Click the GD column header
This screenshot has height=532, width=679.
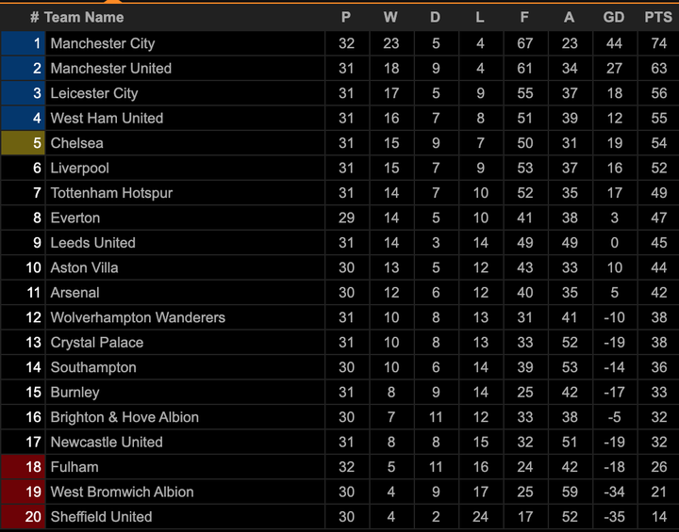(614, 17)
